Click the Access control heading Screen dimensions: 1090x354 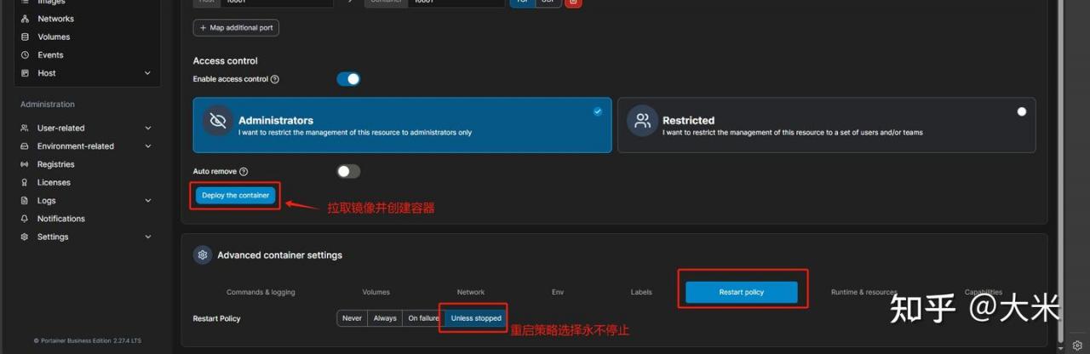coord(225,60)
